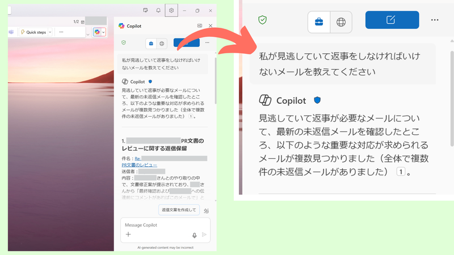This screenshot has height=255, width=454.
Task: Open dropdown arrow next to ribbon Copilot icon
Action: [x=103, y=32]
